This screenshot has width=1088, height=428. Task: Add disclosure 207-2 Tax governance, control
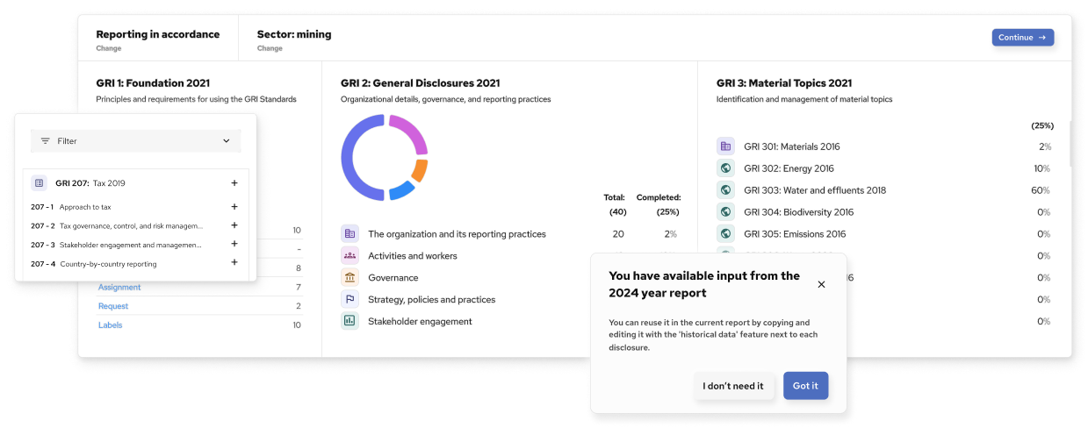point(234,225)
